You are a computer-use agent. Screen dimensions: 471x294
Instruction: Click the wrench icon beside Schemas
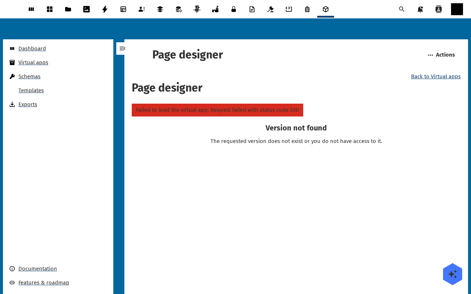[x=12, y=76]
